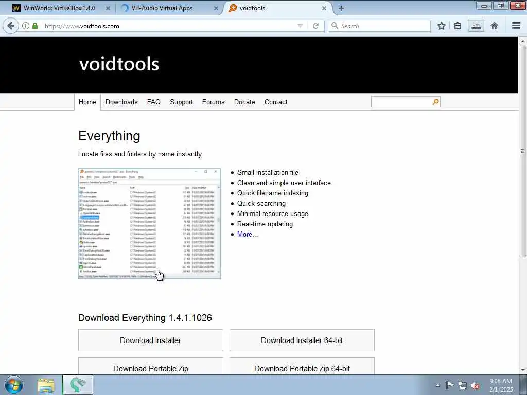527x395 pixels.
Task: Open the Support navigation item
Action: (181, 102)
